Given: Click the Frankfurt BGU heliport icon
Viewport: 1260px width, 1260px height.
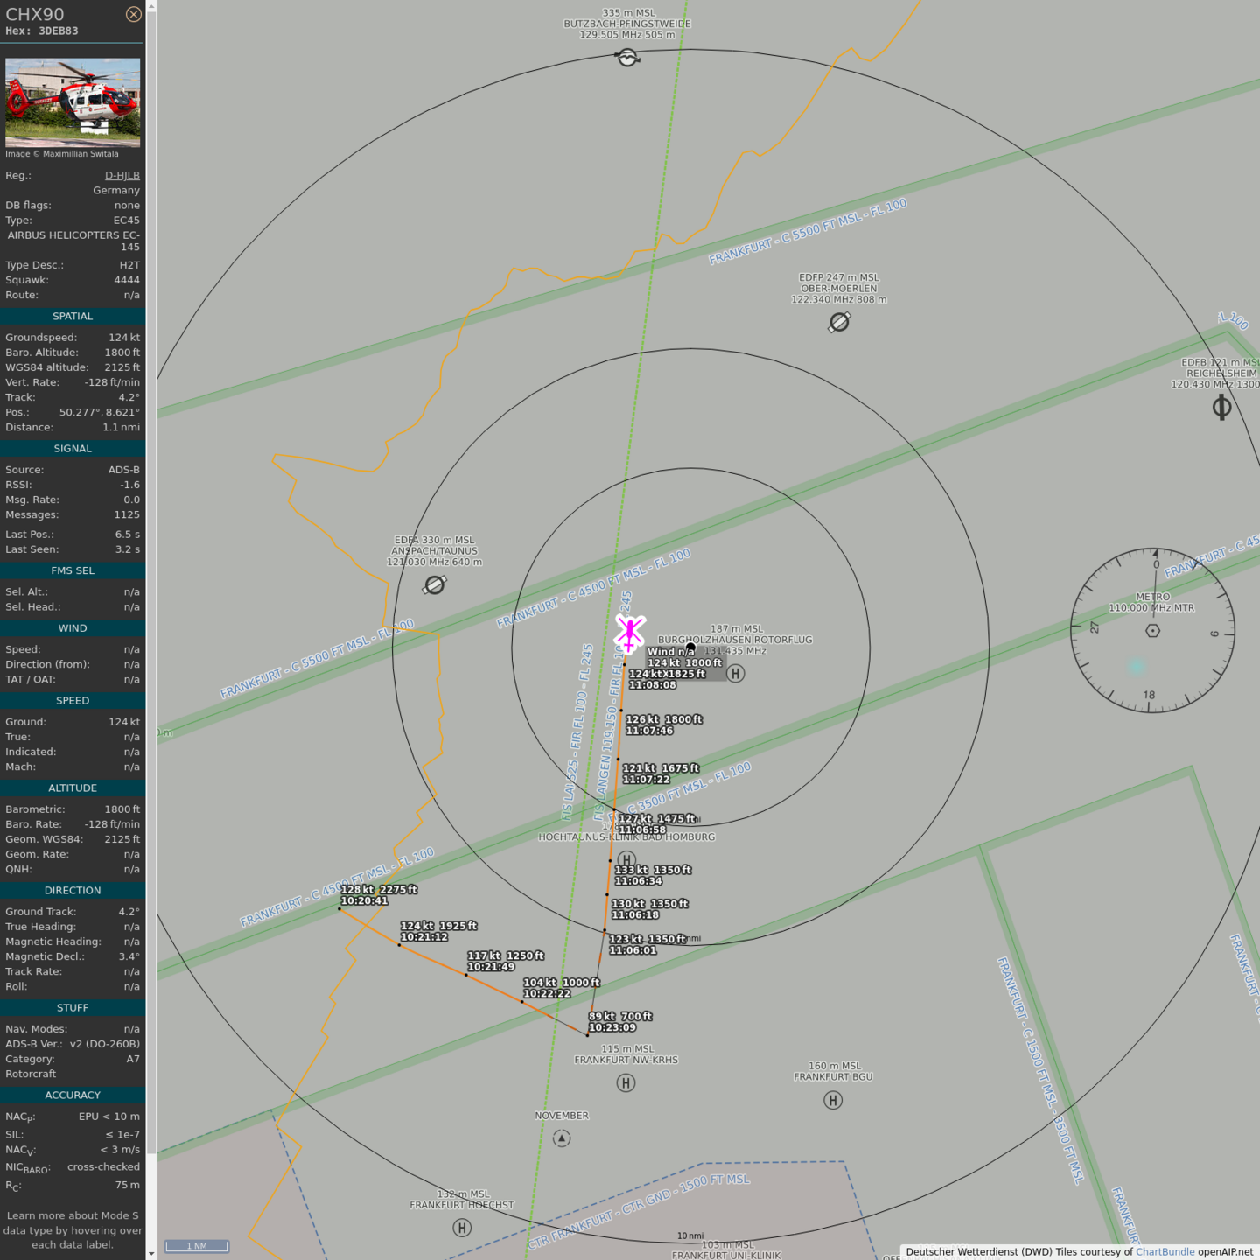Looking at the screenshot, I should click(x=833, y=1100).
